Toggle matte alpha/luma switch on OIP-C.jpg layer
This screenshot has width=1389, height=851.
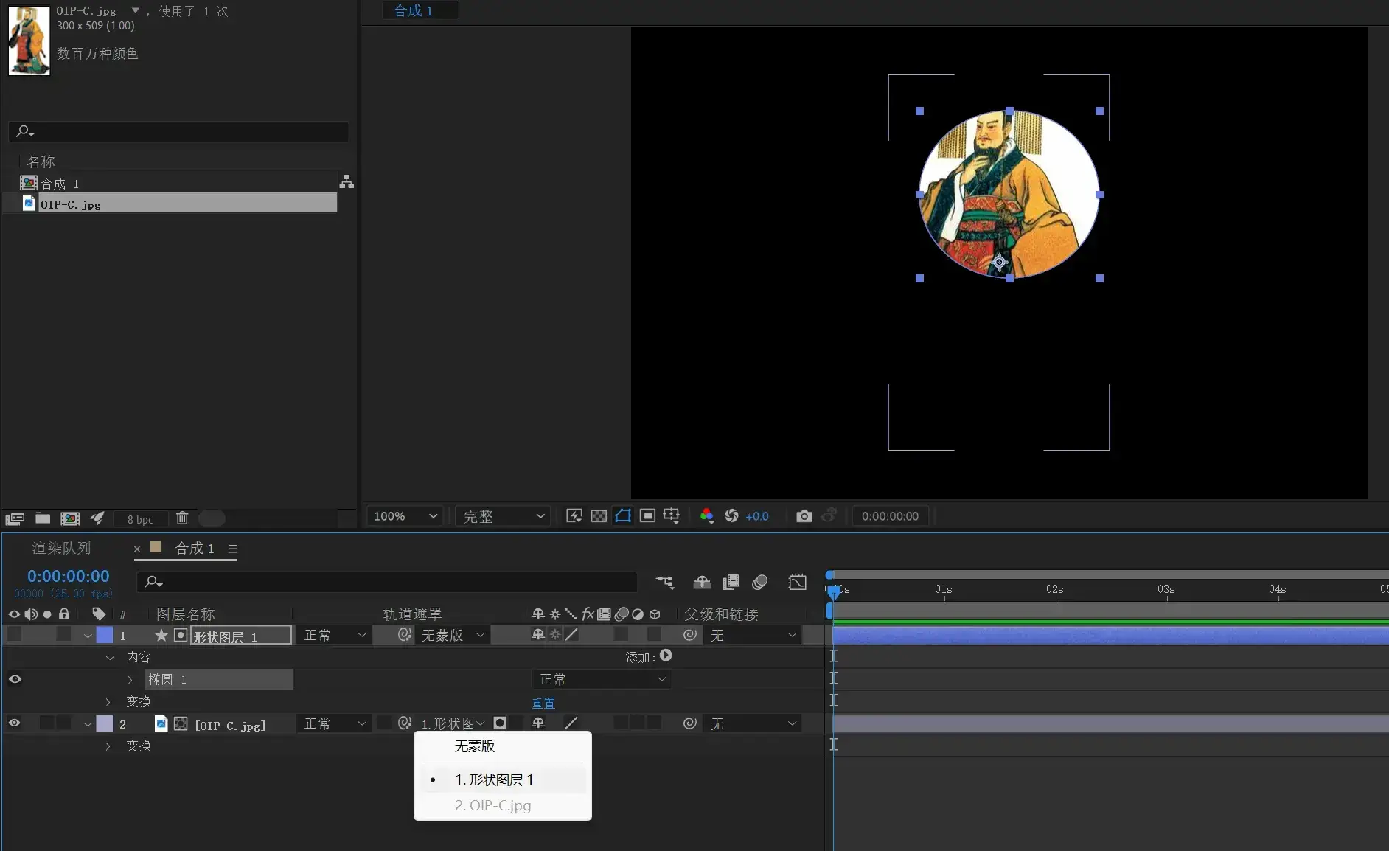coord(500,723)
